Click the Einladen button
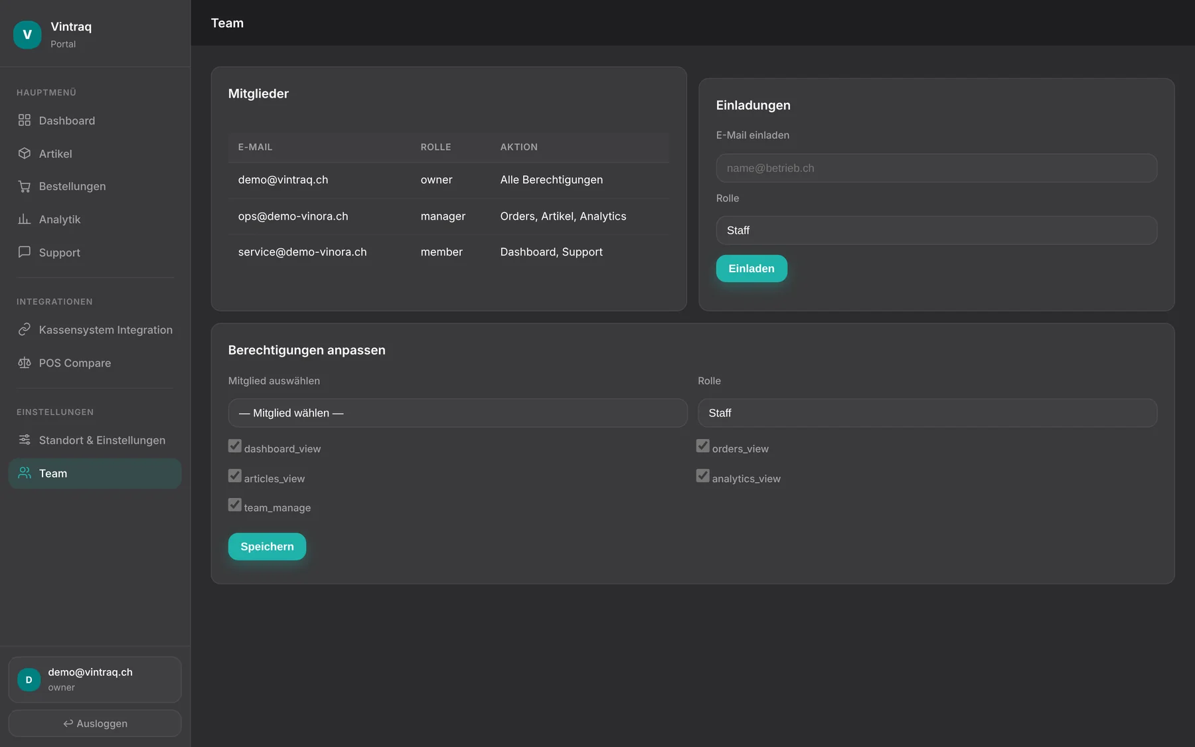 click(x=752, y=268)
